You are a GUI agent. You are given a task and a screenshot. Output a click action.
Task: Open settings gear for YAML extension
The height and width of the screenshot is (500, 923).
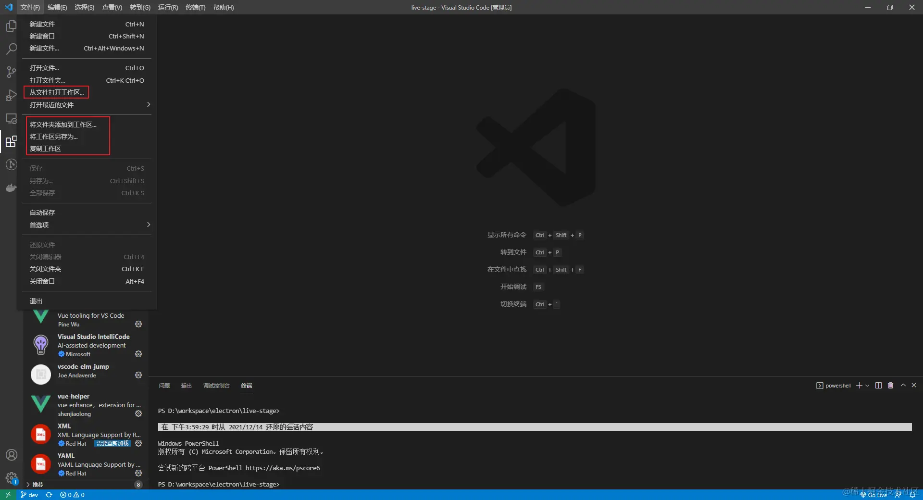(138, 473)
